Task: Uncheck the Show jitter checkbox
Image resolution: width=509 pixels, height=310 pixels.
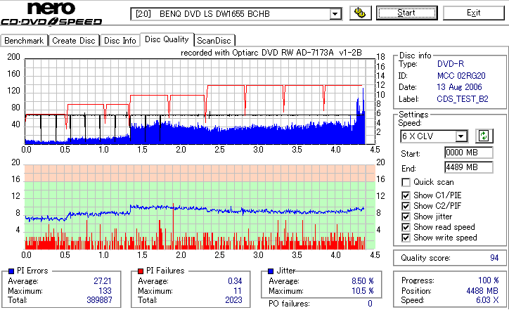Action: pos(406,217)
